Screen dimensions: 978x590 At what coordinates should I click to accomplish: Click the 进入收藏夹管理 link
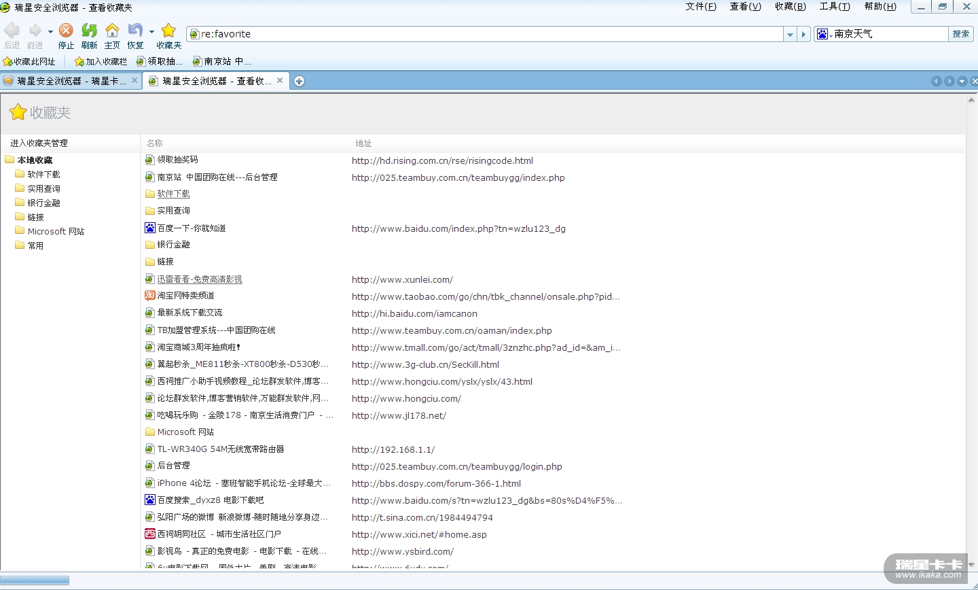tap(39, 143)
